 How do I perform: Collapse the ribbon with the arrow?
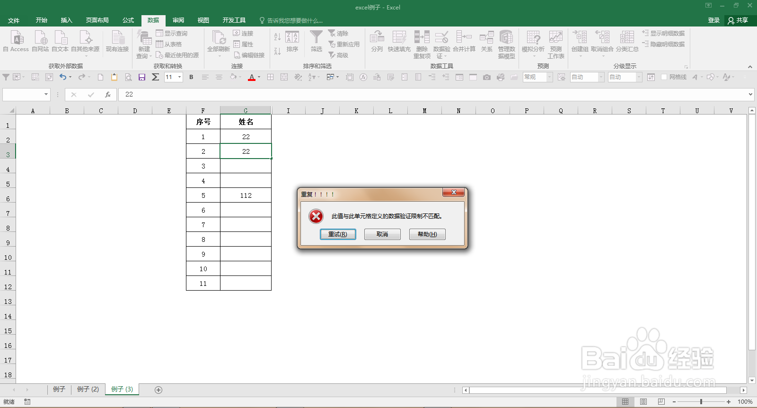(750, 67)
